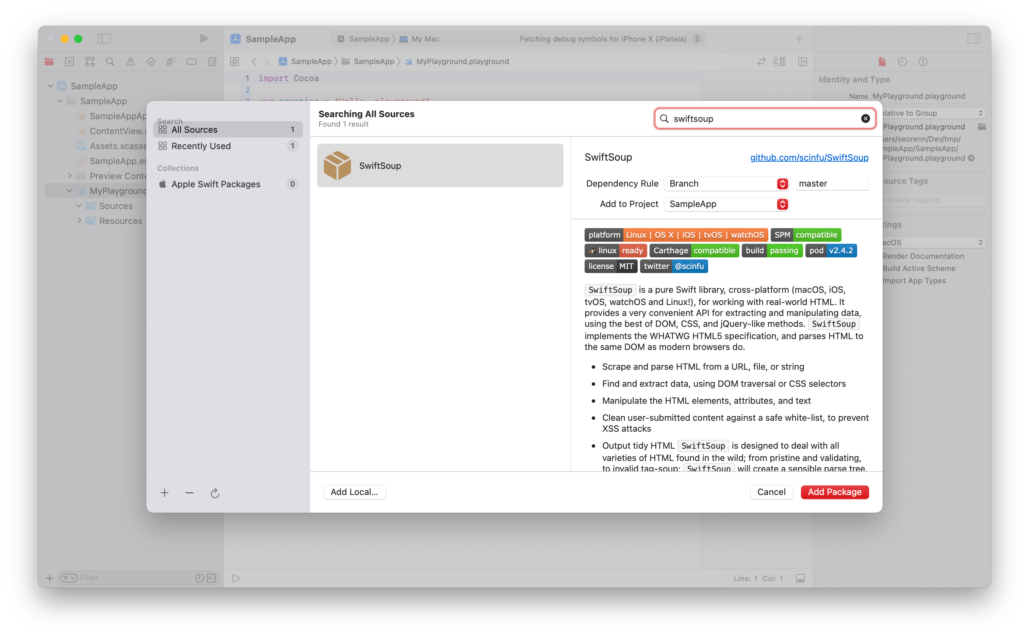The width and height of the screenshot is (1029, 638).
Task: Refresh the package collections list
Action: pos(215,493)
